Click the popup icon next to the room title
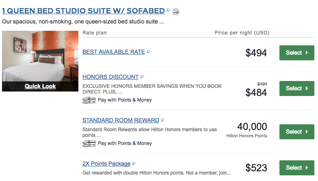 click(x=168, y=10)
